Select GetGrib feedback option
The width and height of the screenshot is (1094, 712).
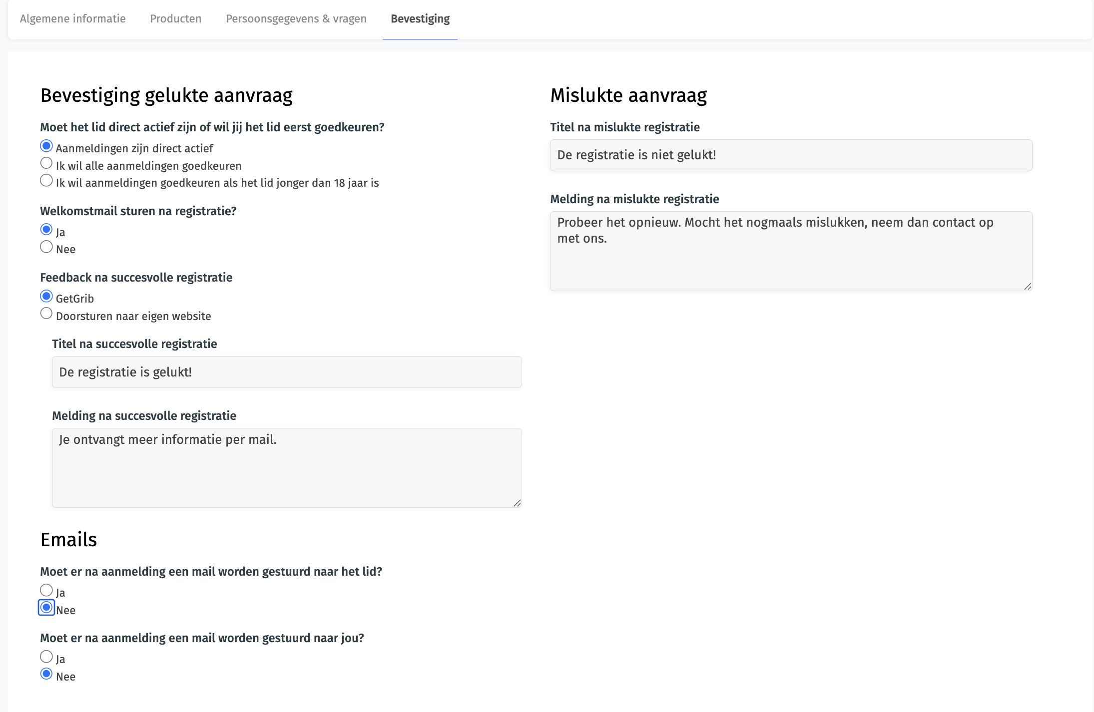click(x=46, y=297)
